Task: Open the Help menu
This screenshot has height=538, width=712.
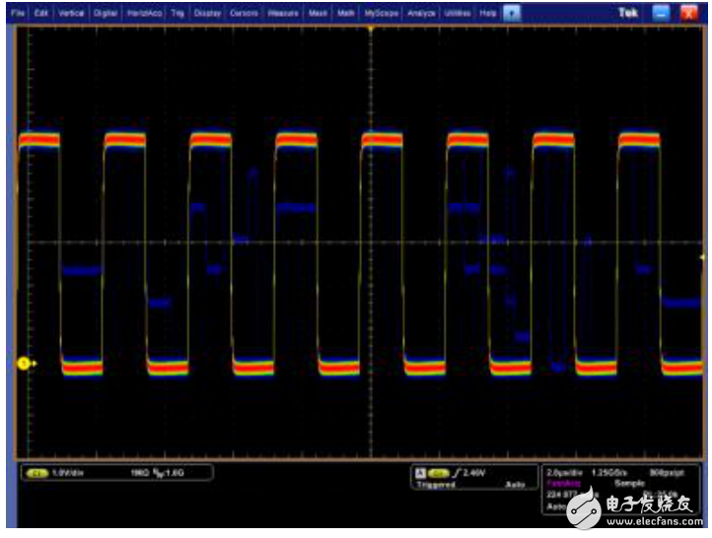Action: [x=487, y=15]
